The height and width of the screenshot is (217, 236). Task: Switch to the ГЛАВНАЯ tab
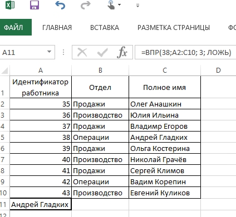(x=57, y=28)
